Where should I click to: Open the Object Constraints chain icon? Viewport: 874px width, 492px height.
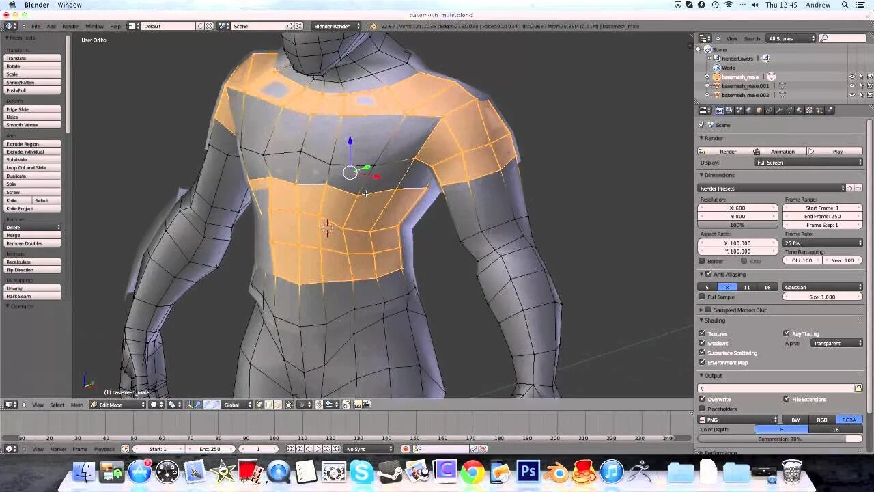pyautogui.click(x=769, y=110)
